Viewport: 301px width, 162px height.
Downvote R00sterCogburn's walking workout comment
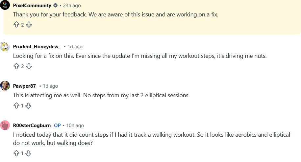click(28, 153)
